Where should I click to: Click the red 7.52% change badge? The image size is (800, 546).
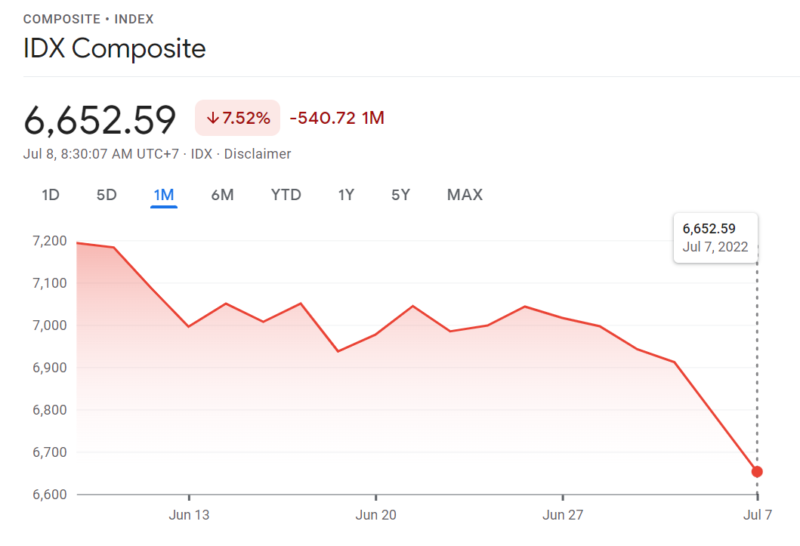point(237,118)
